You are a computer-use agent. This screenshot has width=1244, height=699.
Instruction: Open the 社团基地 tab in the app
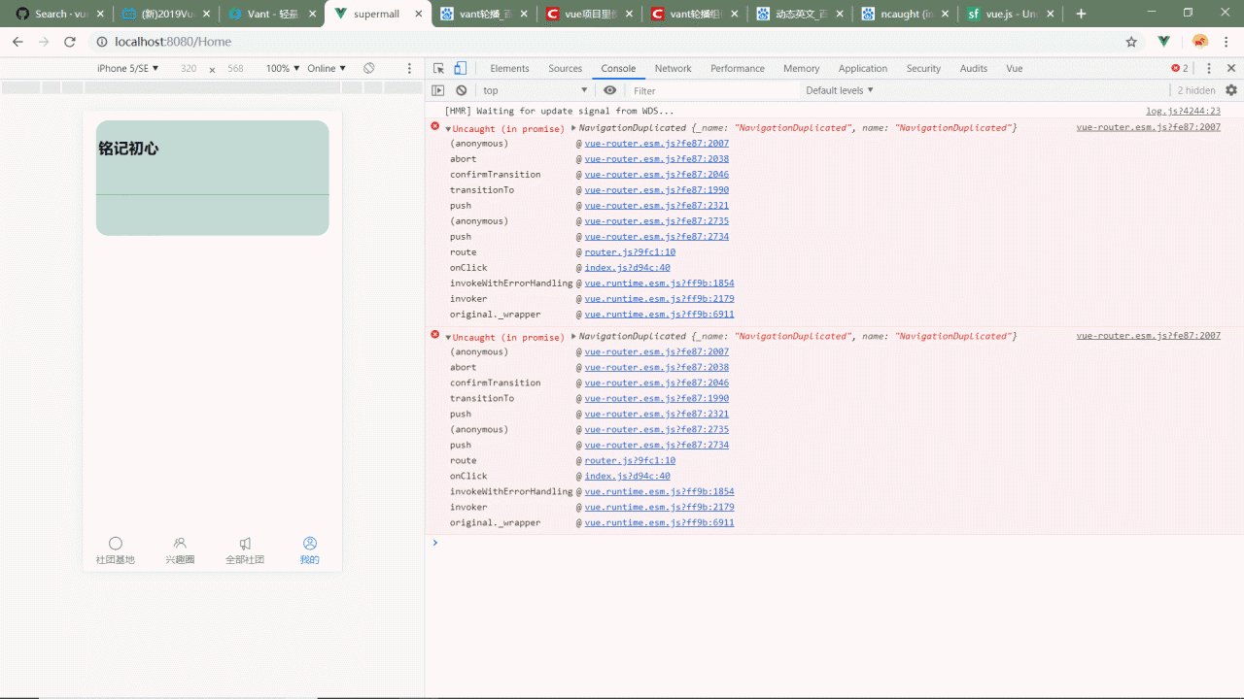coord(116,550)
